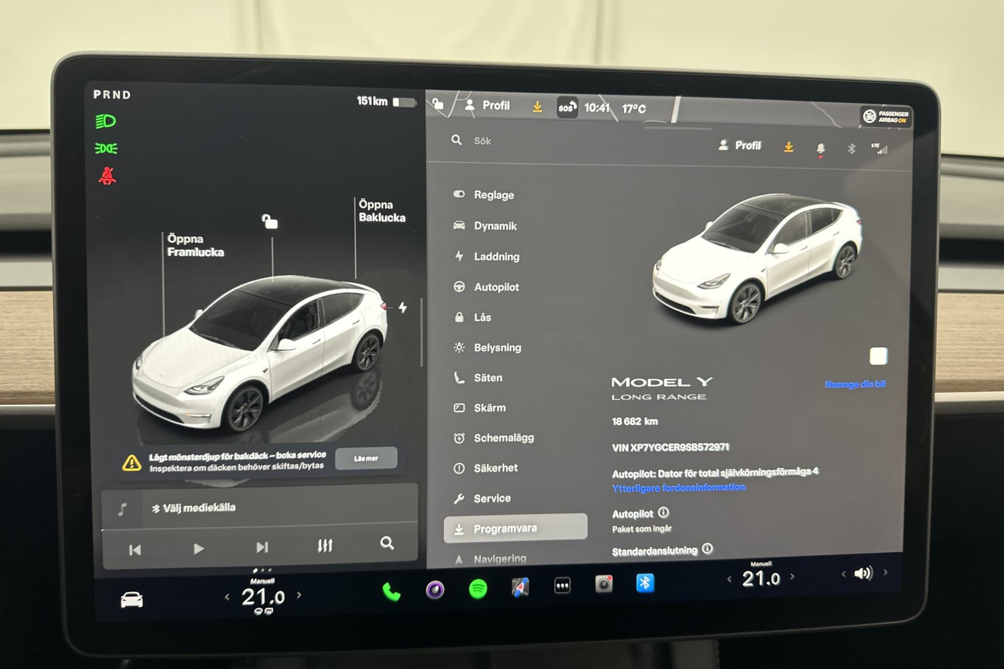
Task: Play the media track
Action: [x=199, y=549]
